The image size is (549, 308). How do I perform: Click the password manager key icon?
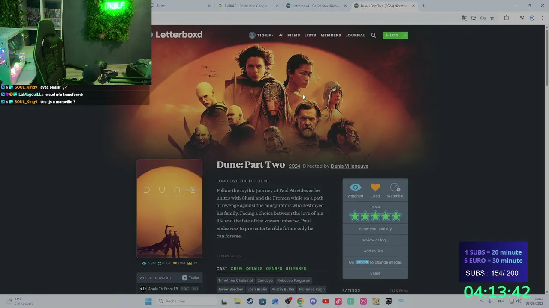(x=483, y=18)
